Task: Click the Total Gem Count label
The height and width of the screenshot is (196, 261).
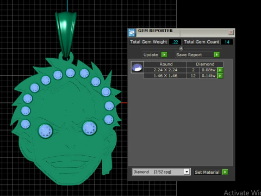Action: tap(202, 42)
